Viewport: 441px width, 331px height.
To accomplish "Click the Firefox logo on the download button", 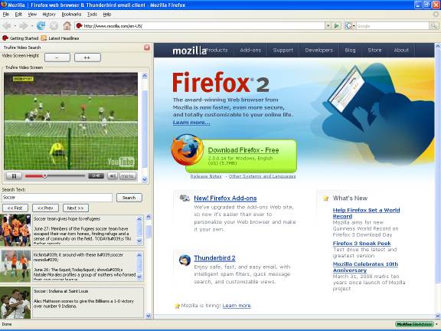I will (x=188, y=149).
